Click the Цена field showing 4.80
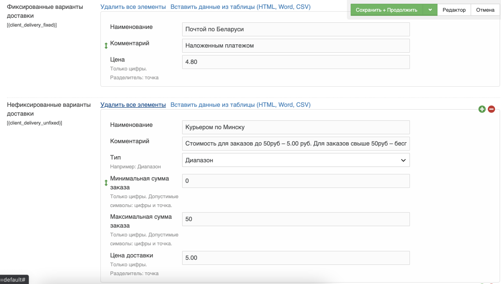Screen dimensions: 501x284 (296, 62)
